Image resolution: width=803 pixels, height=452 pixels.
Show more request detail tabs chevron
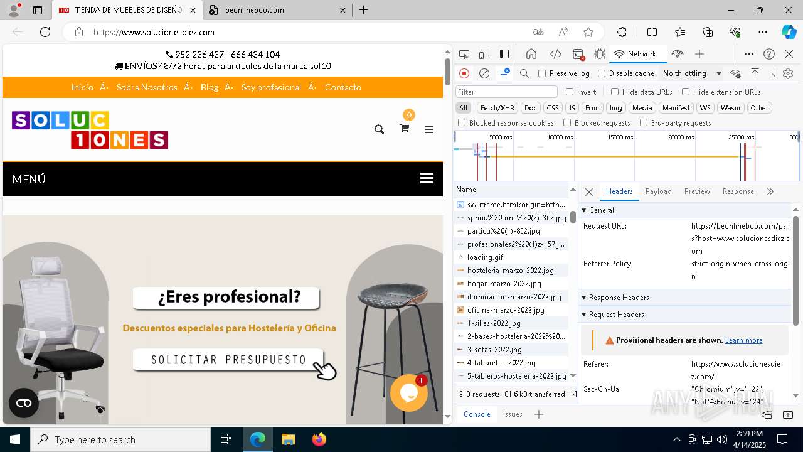770,191
